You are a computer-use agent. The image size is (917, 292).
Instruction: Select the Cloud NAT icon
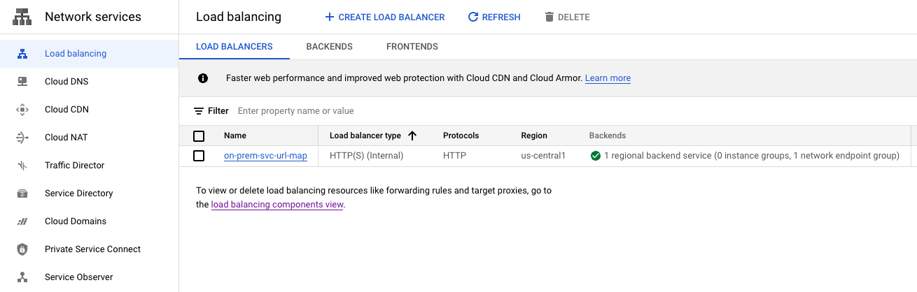[x=22, y=138]
